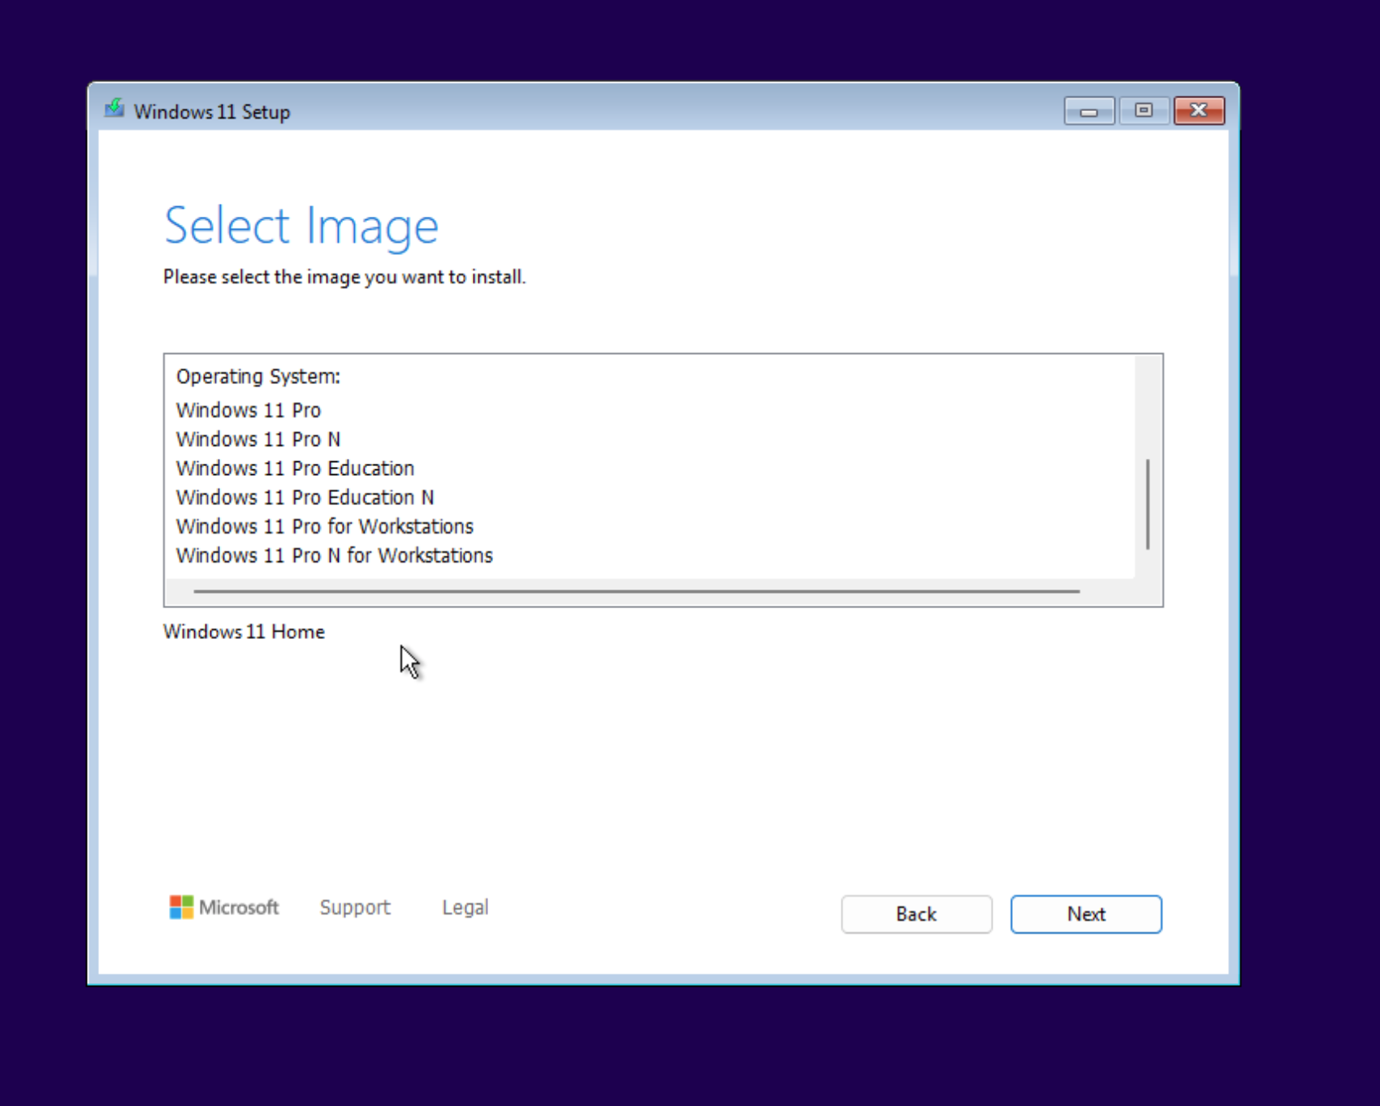Choose Windows 11 Pro Education

coord(296,469)
